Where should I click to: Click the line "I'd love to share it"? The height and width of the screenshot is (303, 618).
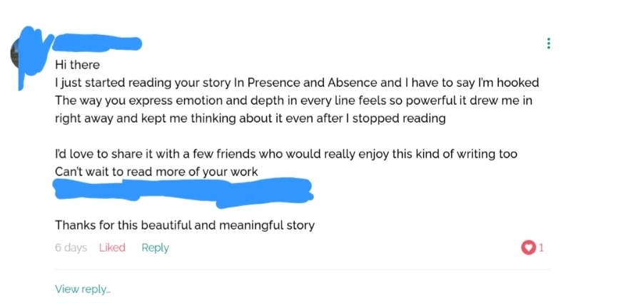[286, 154]
